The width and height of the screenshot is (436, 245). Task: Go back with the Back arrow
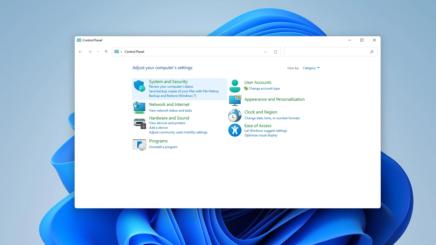click(x=80, y=52)
